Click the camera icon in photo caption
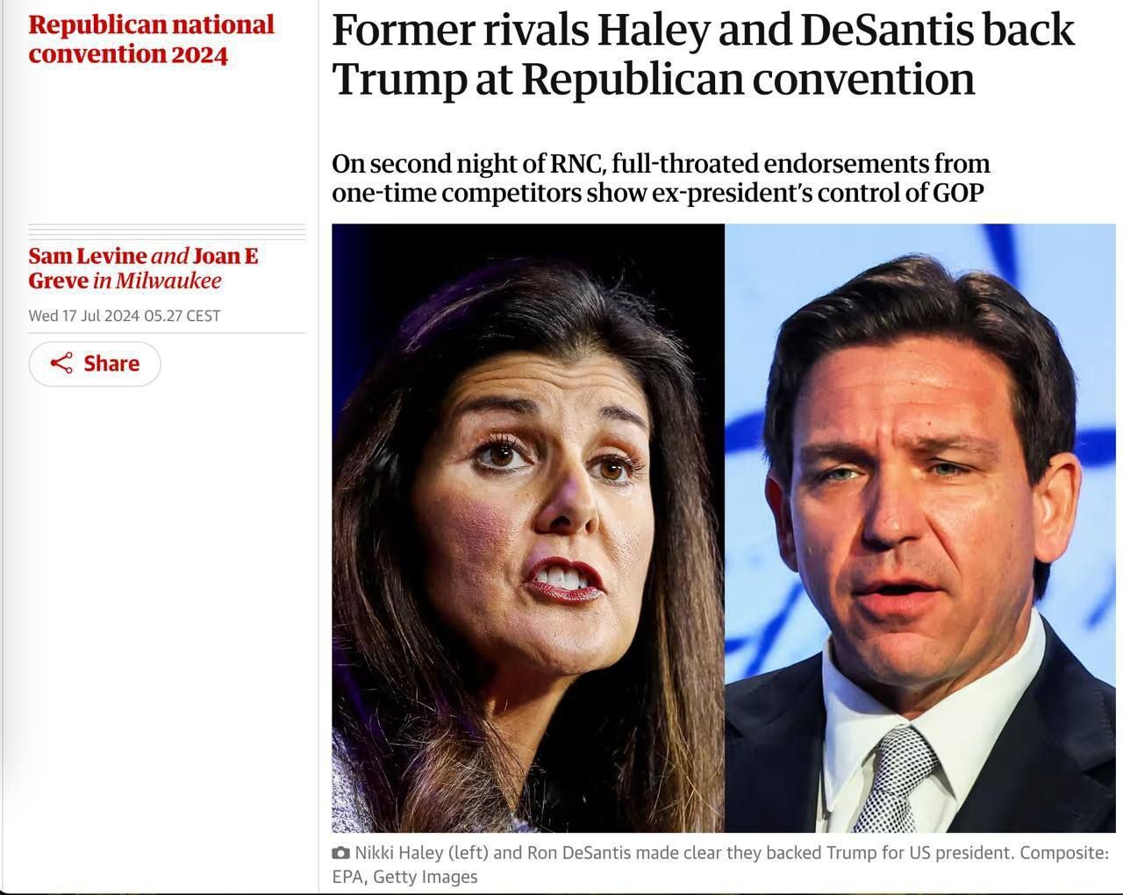 coord(340,853)
